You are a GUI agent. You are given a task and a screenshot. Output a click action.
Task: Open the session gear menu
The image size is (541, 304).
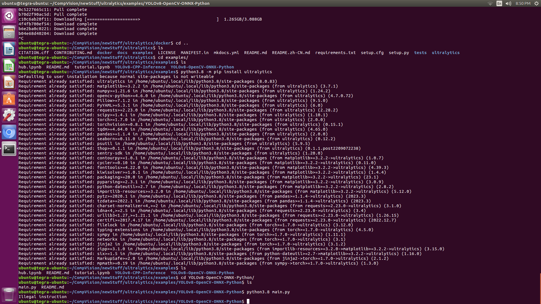[536, 3]
